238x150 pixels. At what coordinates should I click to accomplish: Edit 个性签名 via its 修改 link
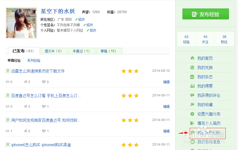click(x=90, y=25)
